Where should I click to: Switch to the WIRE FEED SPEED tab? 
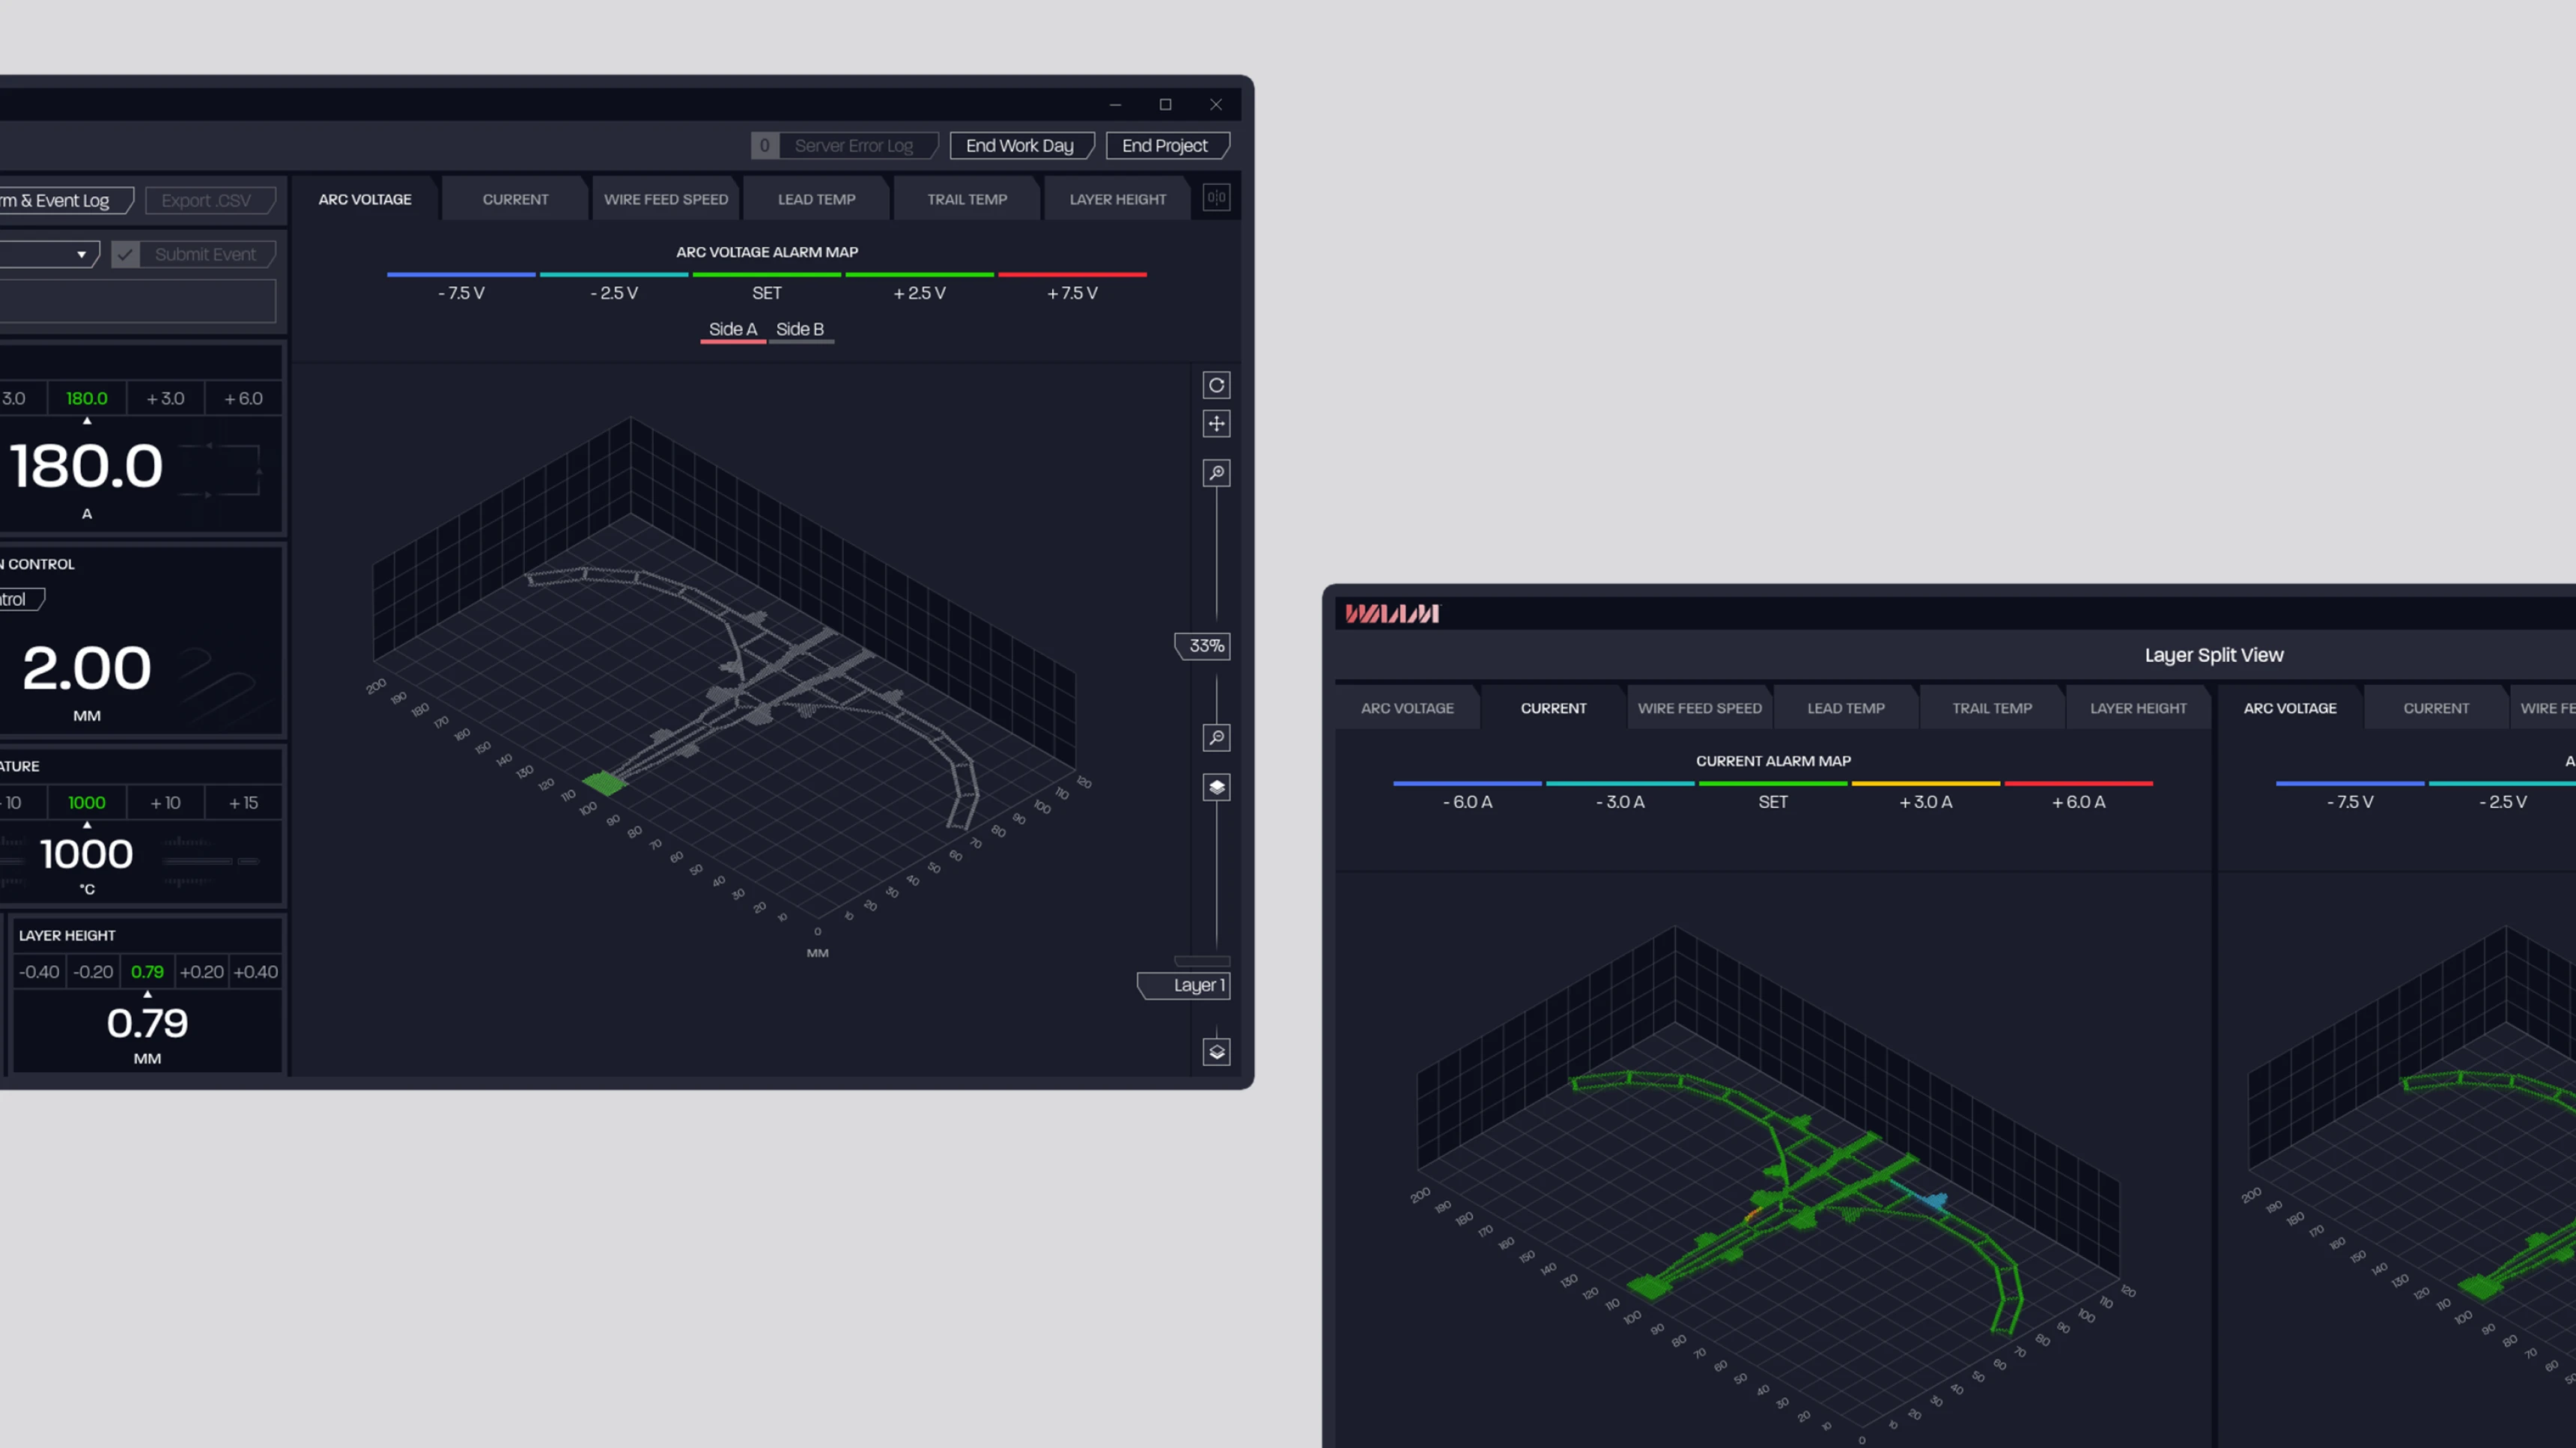pos(665,198)
